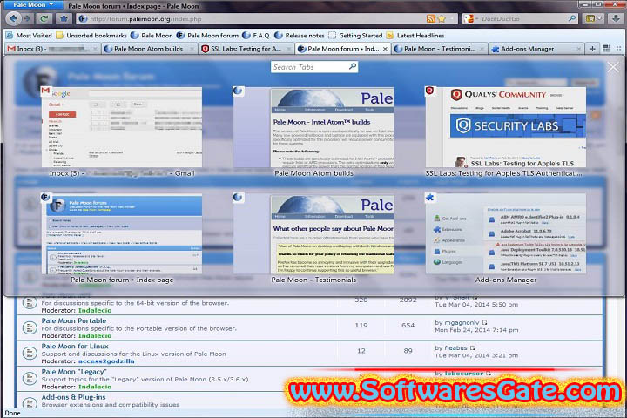Reload the page with the refresh icon
The image size is (627, 418).
click(44, 18)
